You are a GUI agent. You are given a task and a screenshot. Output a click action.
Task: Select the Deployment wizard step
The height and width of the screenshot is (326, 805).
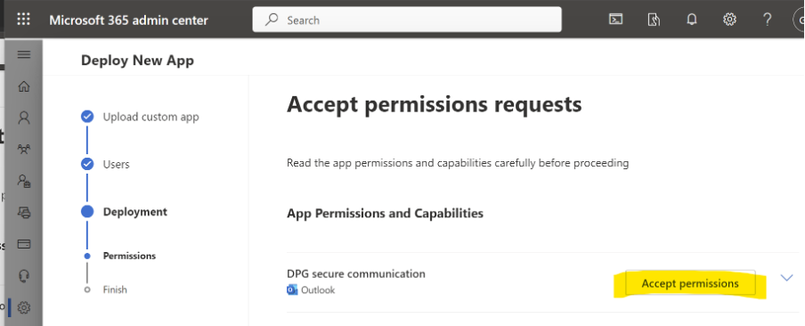(x=135, y=211)
